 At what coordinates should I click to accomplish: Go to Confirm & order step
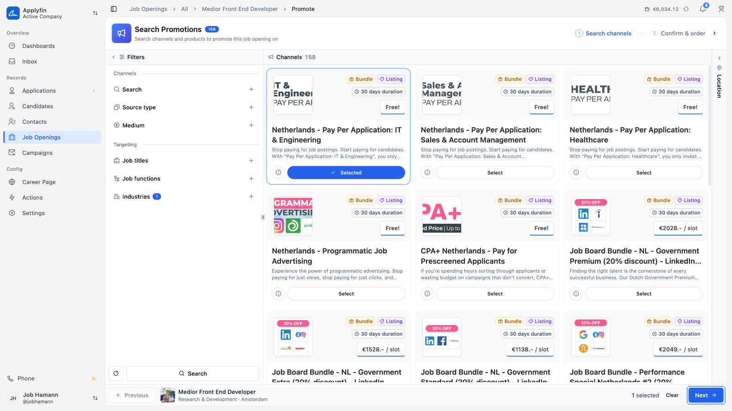tap(678, 33)
